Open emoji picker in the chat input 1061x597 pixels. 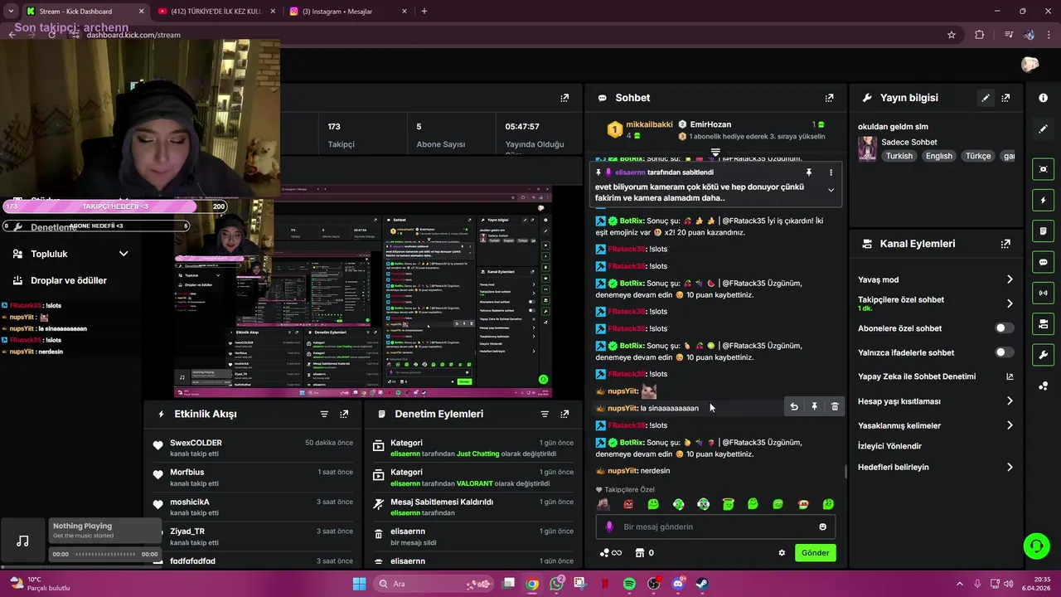point(822,527)
